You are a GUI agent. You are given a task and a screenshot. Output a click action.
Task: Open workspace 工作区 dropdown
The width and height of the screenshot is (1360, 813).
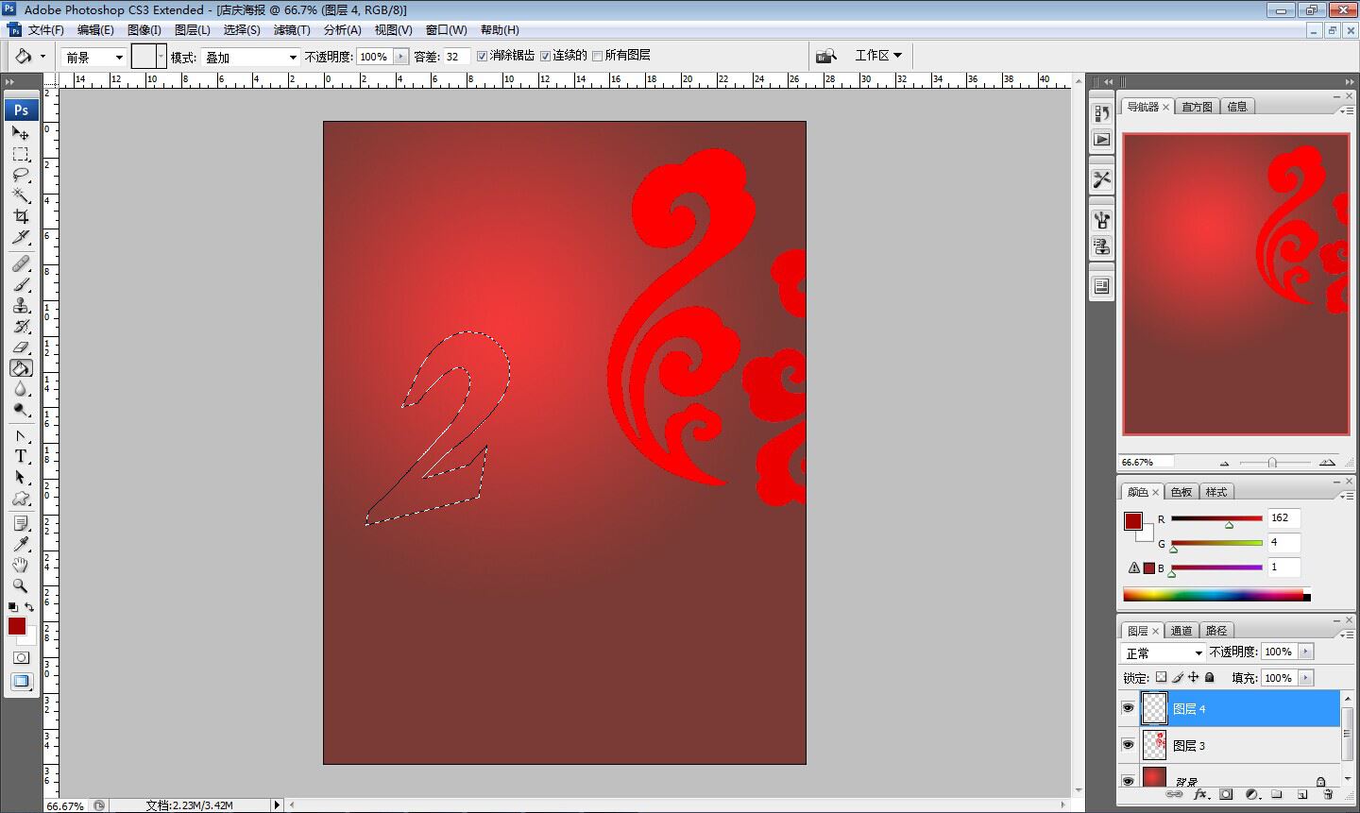point(878,56)
